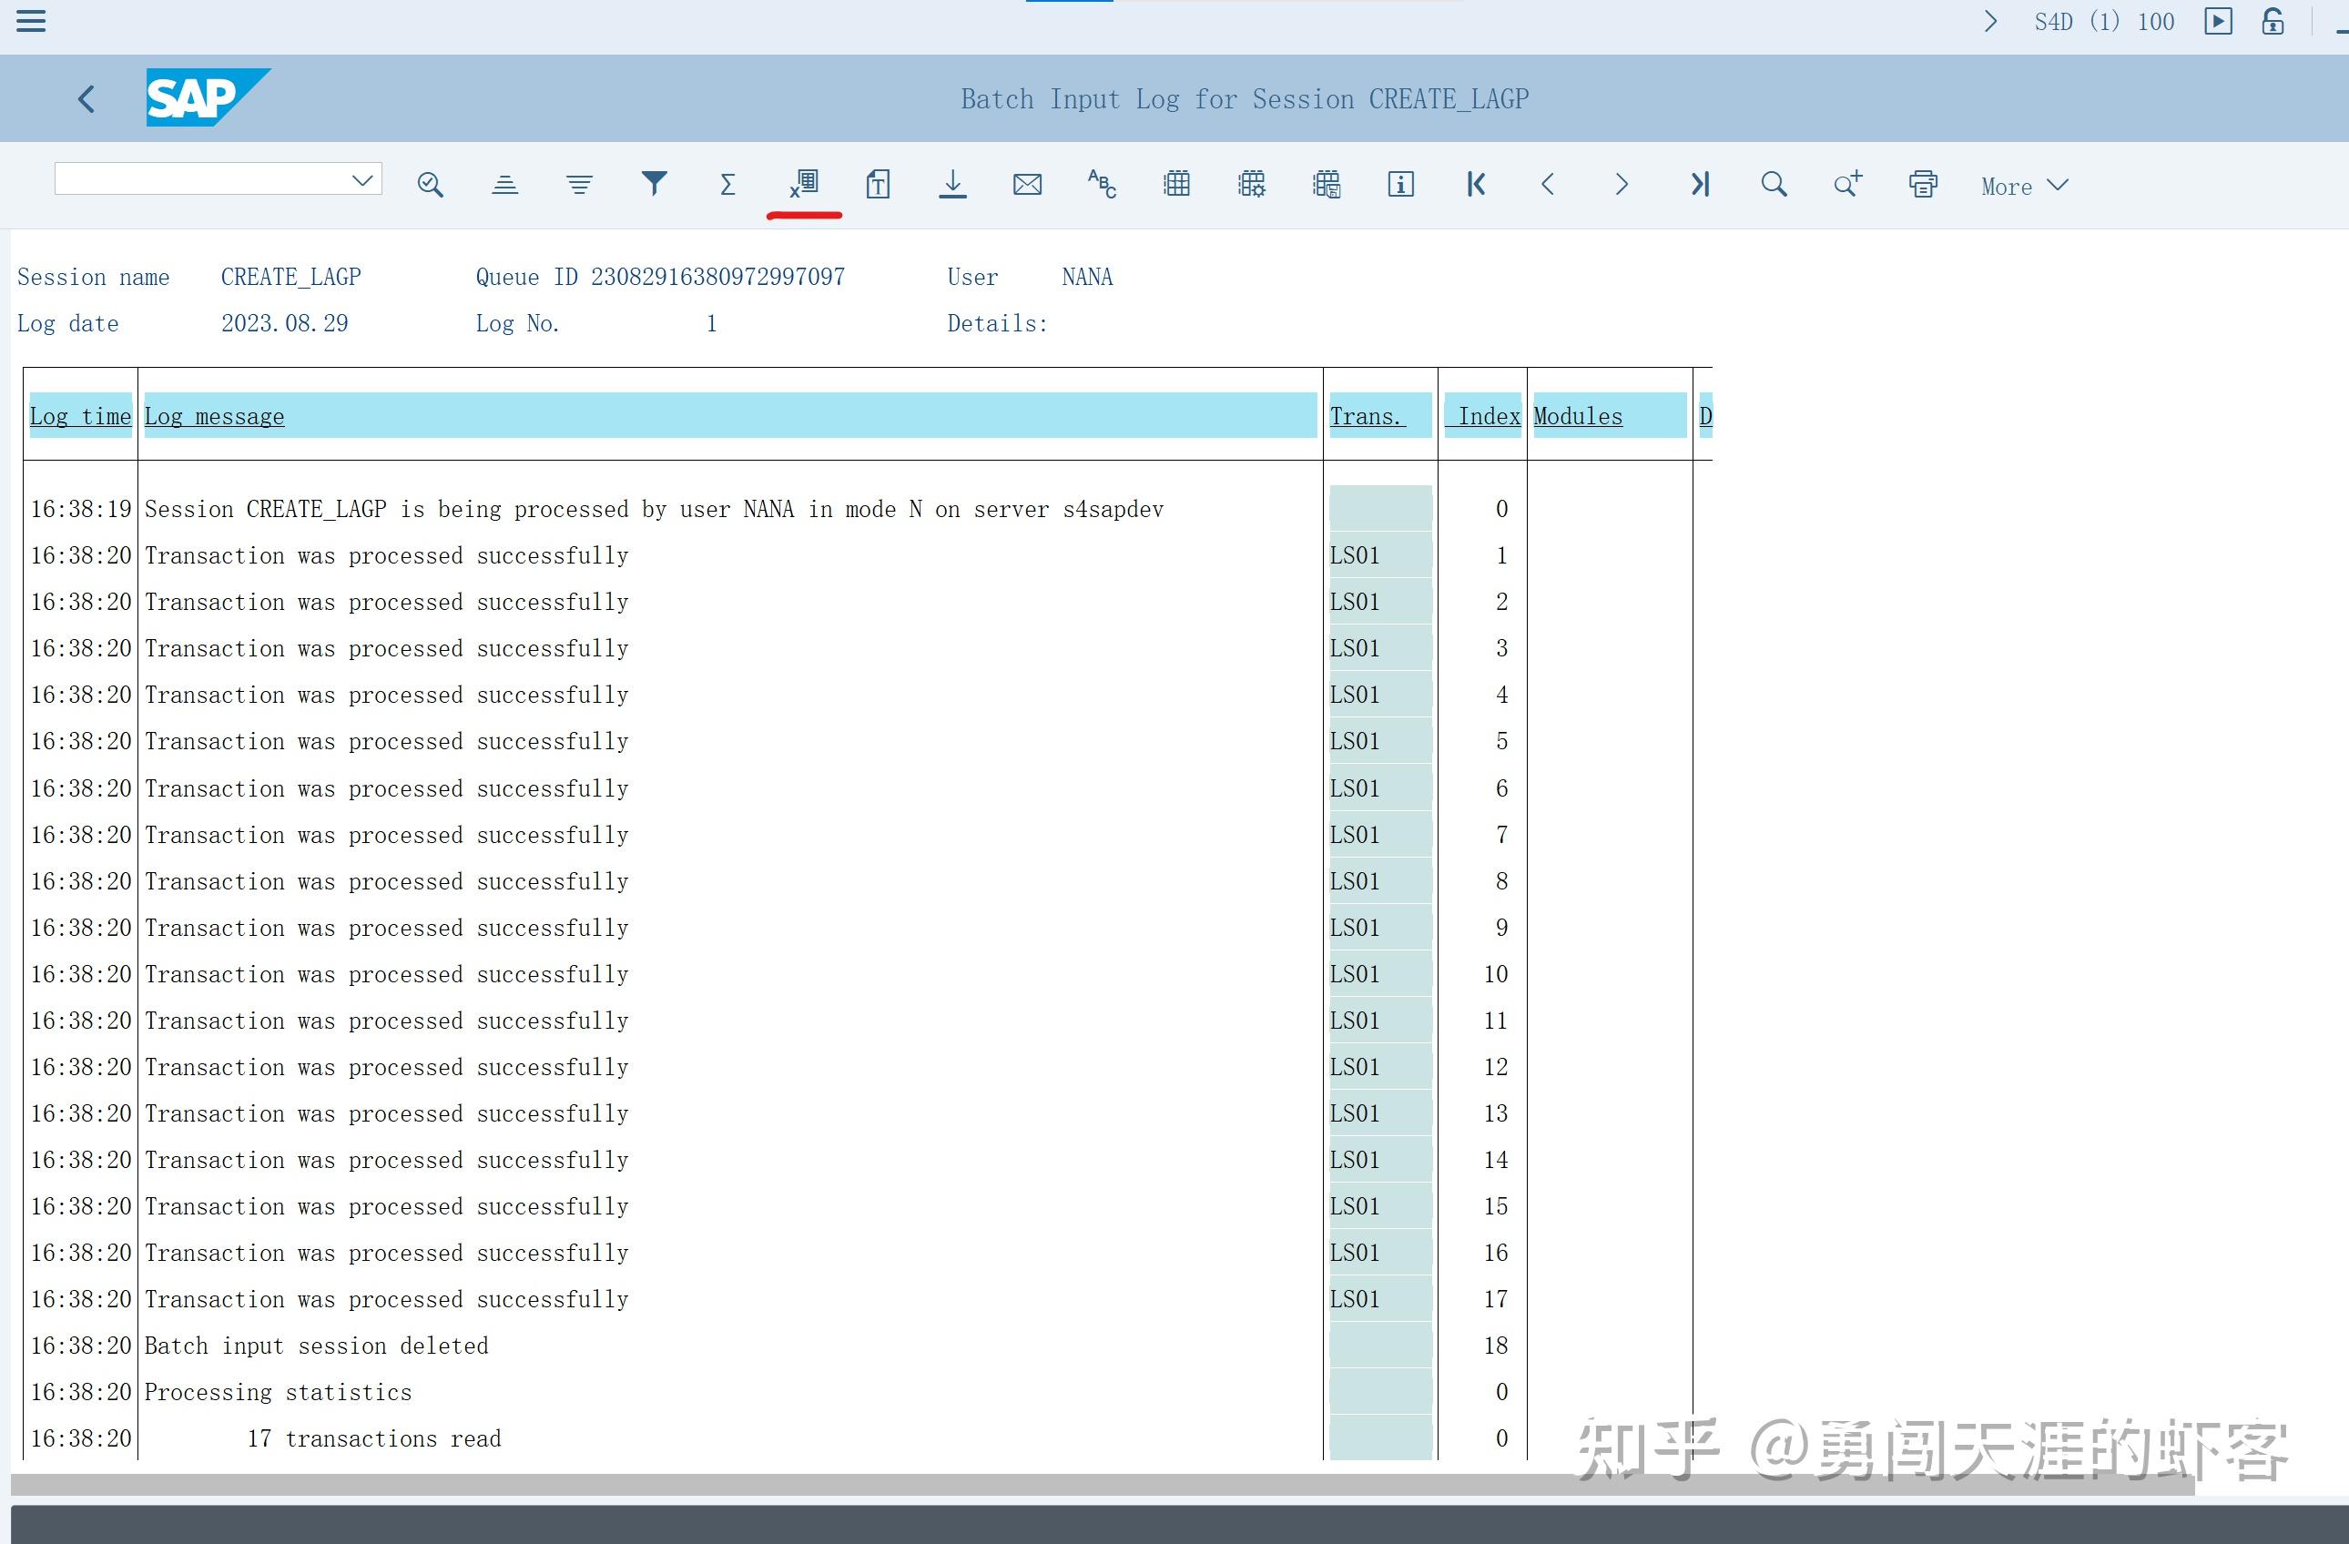Send the log via mail
The width and height of the screenshot is (2349, 1544).
1027,184
